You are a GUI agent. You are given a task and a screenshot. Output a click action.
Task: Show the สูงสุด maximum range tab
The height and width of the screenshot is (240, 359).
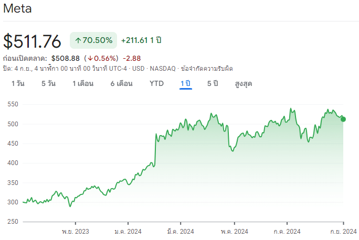244,84
